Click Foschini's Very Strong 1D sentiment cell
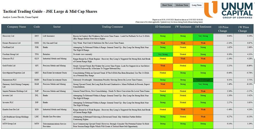Screen dimensions: 255x129 point(163,54)
